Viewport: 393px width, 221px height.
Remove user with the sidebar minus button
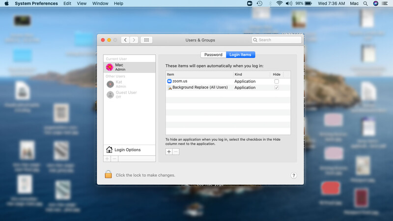click(114, 159)
